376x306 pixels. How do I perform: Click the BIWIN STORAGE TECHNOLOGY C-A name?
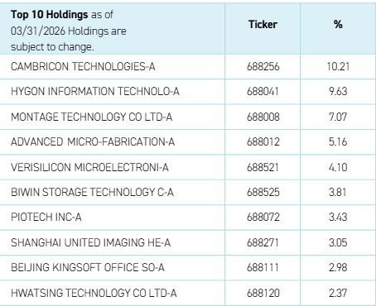click(92, 192)
